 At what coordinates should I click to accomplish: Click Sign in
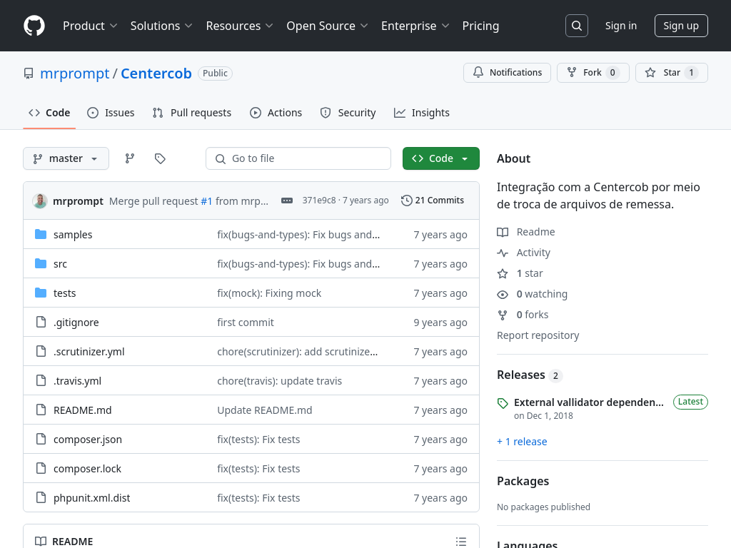621,26
